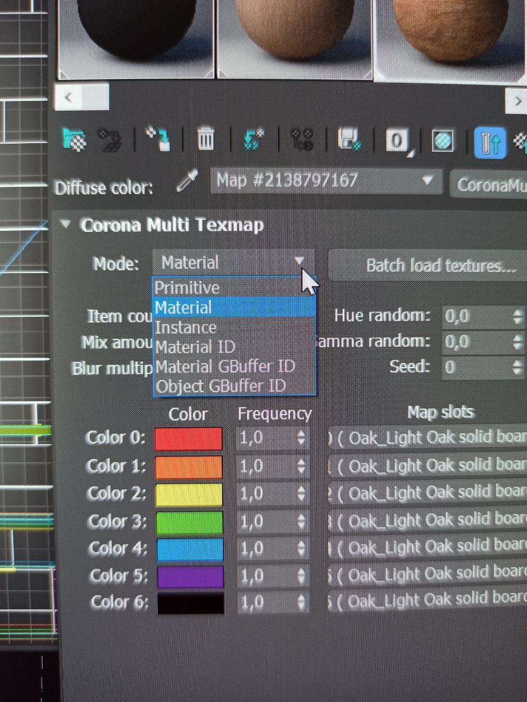
Task: Click Color 0 frequency spinner arrows
Action: [301, 438]
